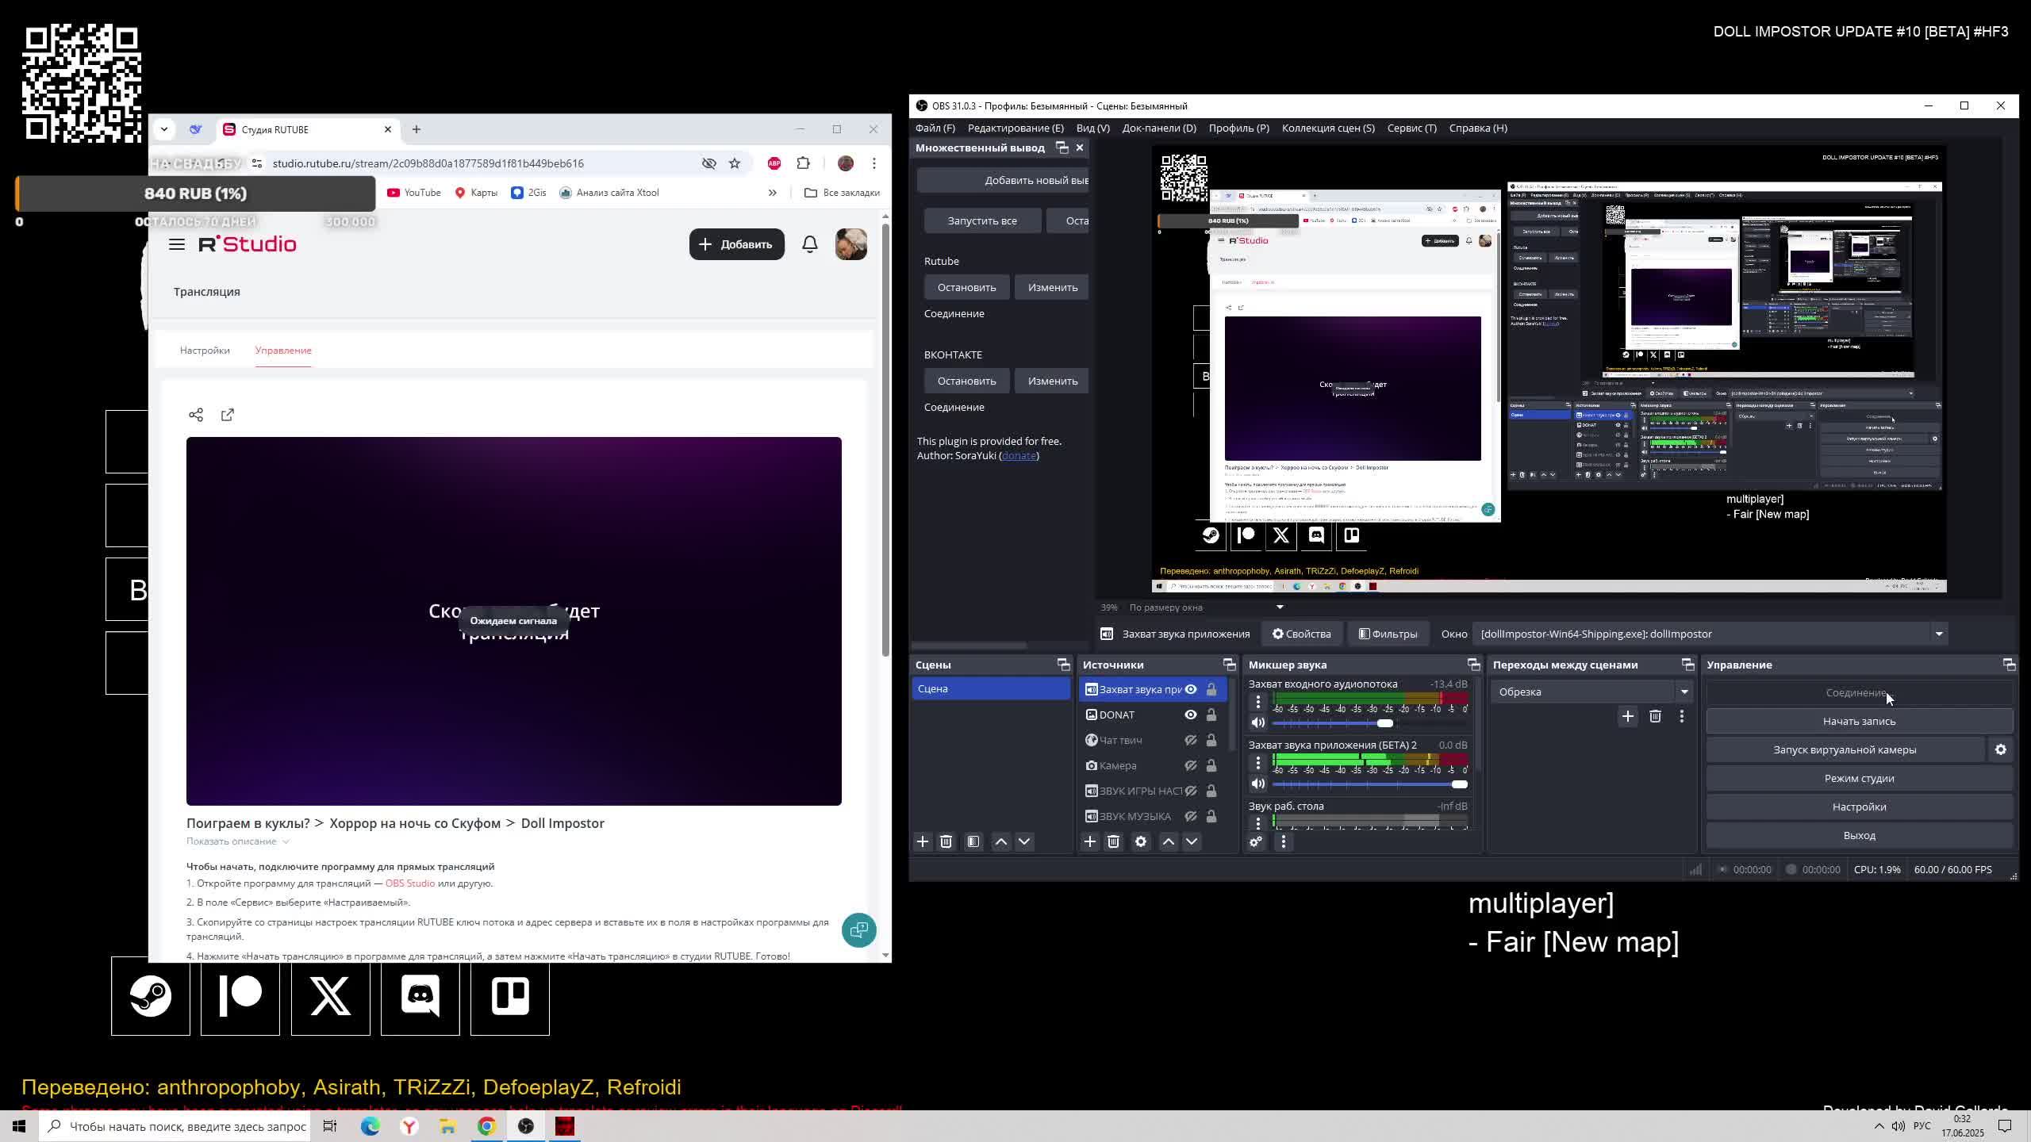This screenshot has height=1142, width=2031.
Task: Open virtual camera settings gear
Action: pos(2001,749)
